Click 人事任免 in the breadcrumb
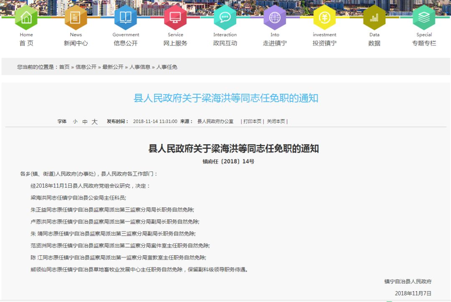The width and height of the screenshot is (451, 302). pos(167,67)
